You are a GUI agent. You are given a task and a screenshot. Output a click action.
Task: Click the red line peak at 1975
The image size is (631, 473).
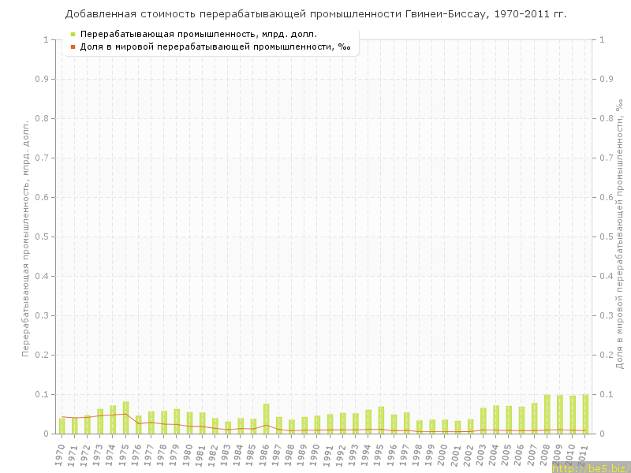tap(125, 414)
